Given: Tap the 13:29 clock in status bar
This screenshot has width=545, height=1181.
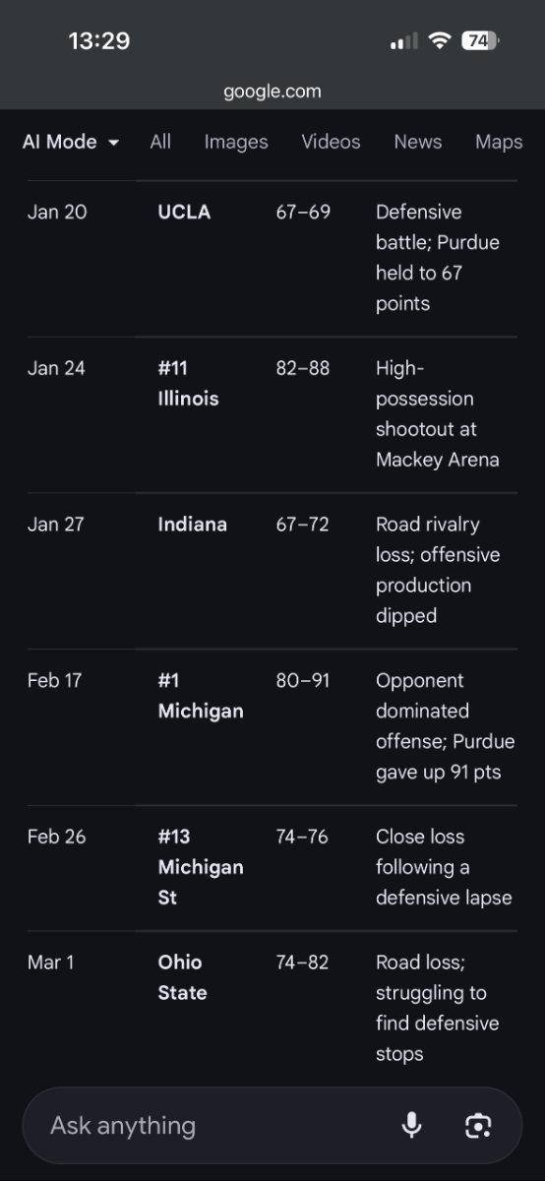Looking at the screenshot, I should coord(99,40).
